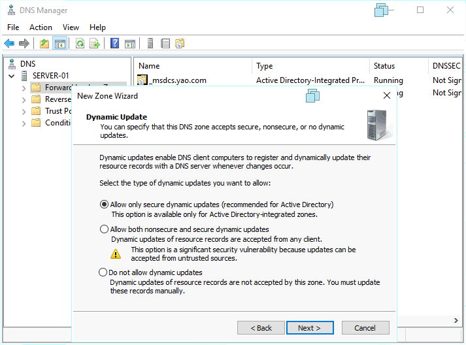Close the New Zone Wizard dialog
The height and width of the screenshot is (345, 466).
coord(387,95)
